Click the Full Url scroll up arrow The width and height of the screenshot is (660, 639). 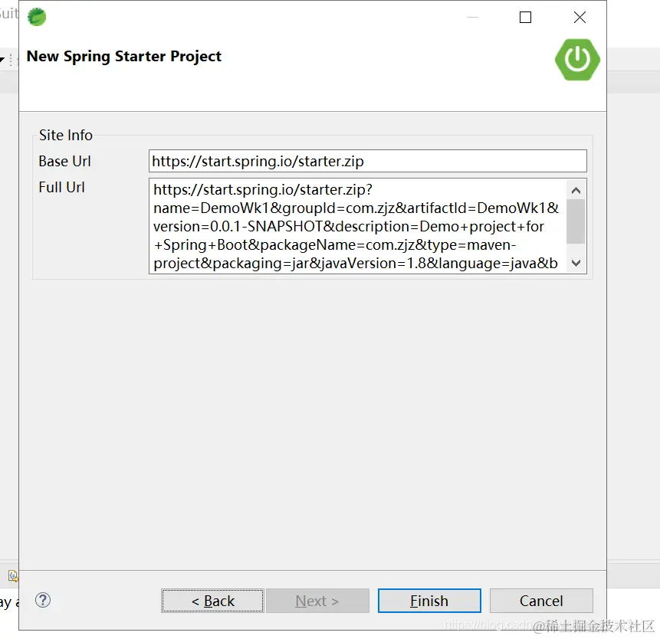pos(576,191)
